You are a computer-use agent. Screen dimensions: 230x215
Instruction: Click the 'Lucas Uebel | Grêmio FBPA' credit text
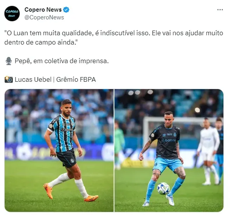(55, 79)
